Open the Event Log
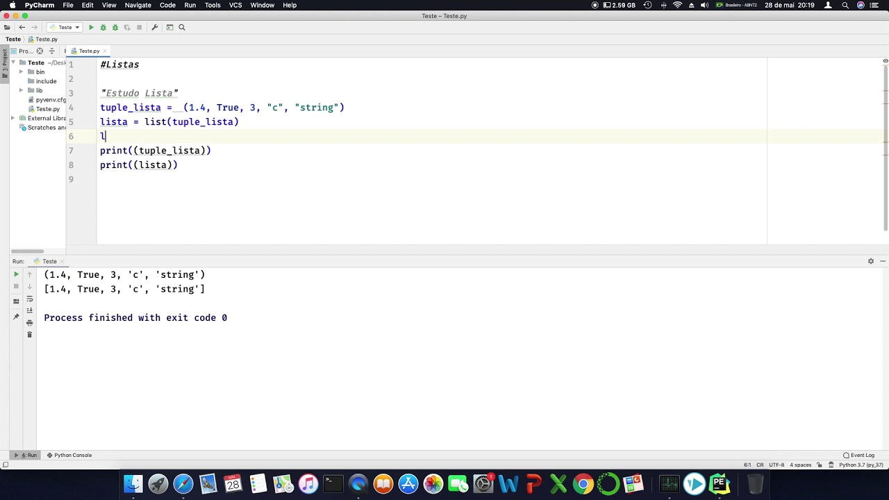This screenshot has width=889, height=500. coord(858,455)
